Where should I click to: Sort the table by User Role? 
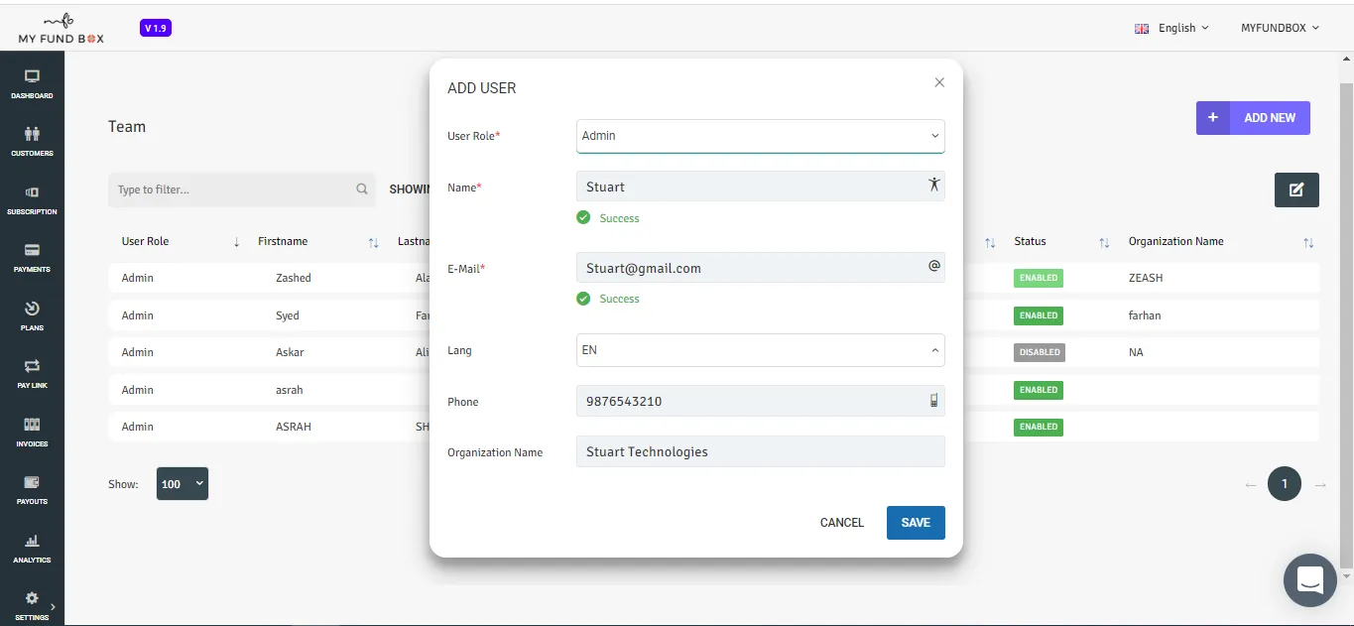pos(236,242)
